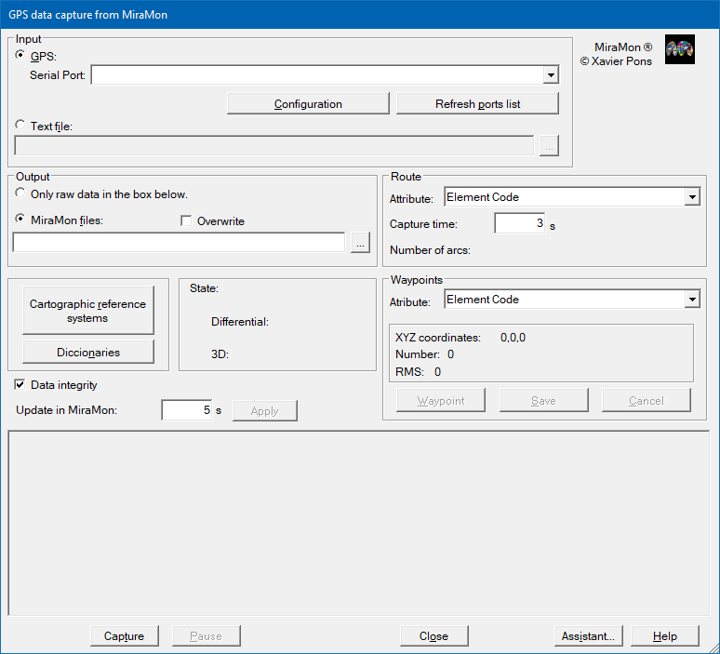Open Cartographic reference systems

point(87,311)
